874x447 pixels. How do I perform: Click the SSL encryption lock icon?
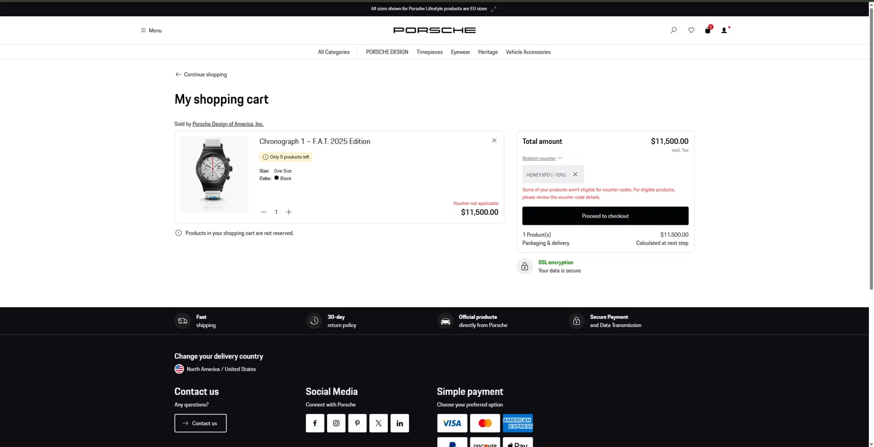point(524,266)
